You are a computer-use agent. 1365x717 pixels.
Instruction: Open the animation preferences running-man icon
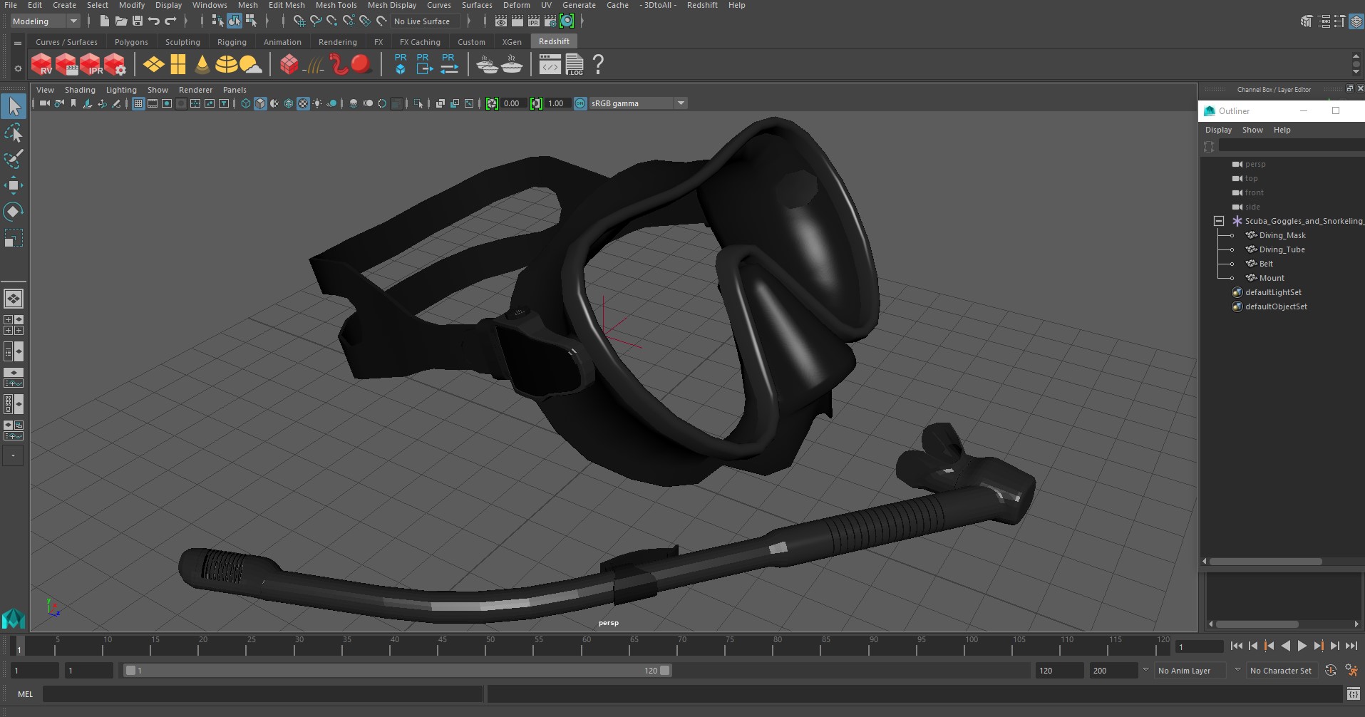point(1351,670)
